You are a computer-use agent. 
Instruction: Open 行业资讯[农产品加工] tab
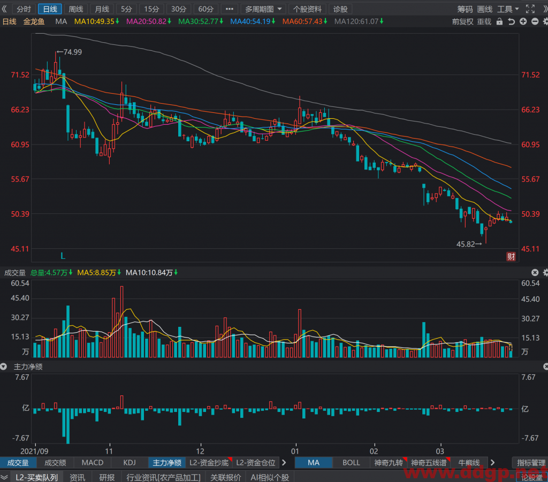tap(164, 477)
